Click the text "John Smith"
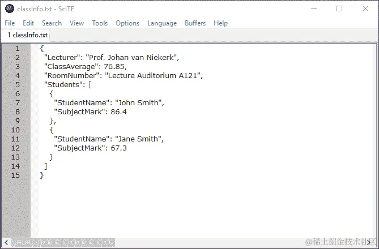Viewport: 379px width, 249px height. click(138, 103)
